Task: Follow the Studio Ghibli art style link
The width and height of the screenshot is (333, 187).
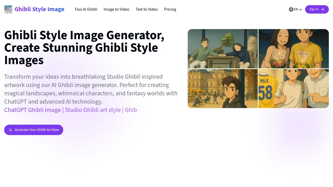Action: coord(93,110)
